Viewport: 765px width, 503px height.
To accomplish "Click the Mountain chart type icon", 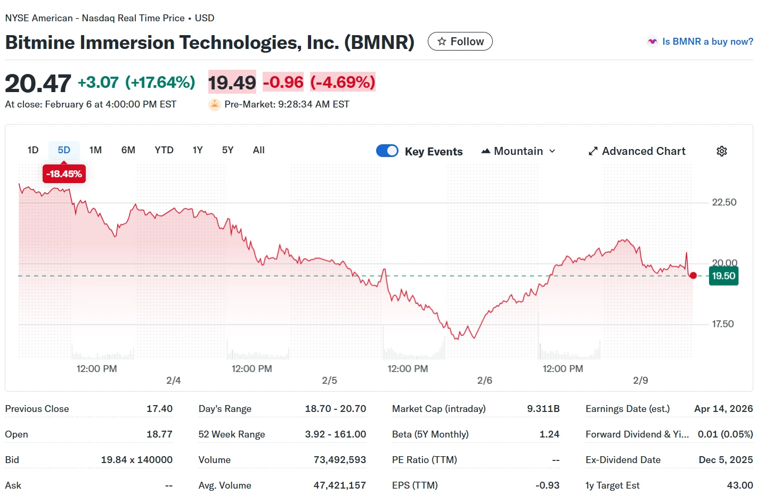I will click(x=485, y=151).
